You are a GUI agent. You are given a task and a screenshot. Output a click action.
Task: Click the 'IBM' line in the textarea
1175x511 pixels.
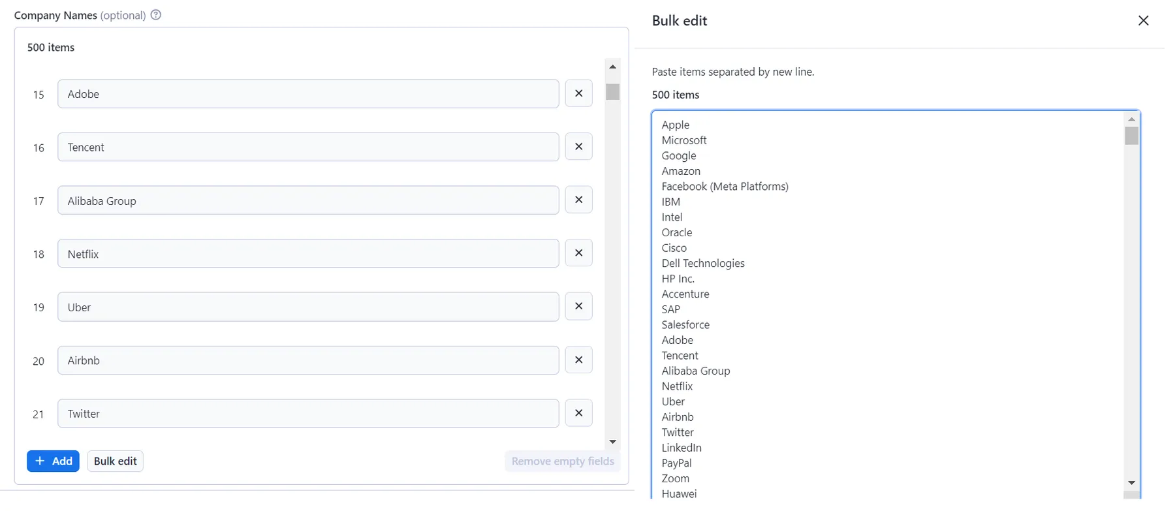[x=671, y=202]
